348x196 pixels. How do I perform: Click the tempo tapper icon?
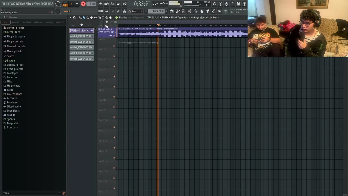point(213,11)
